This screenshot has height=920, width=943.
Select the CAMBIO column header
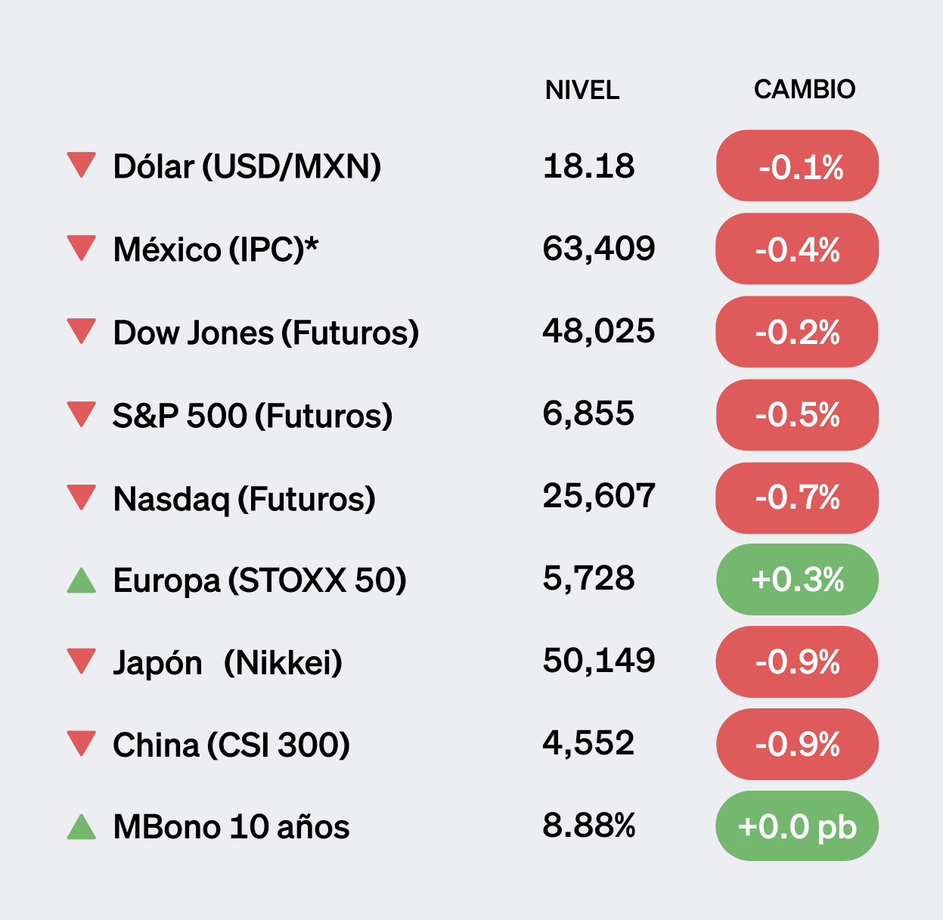(x=804, y=90)
